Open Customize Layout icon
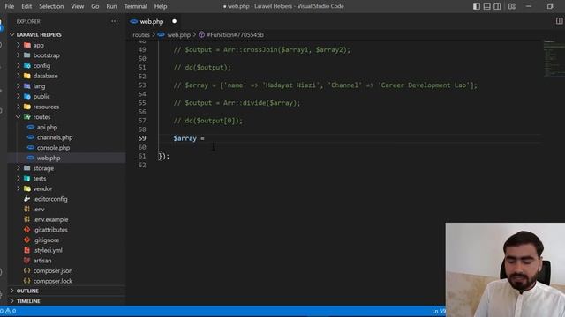 click(x=512, y=6)
